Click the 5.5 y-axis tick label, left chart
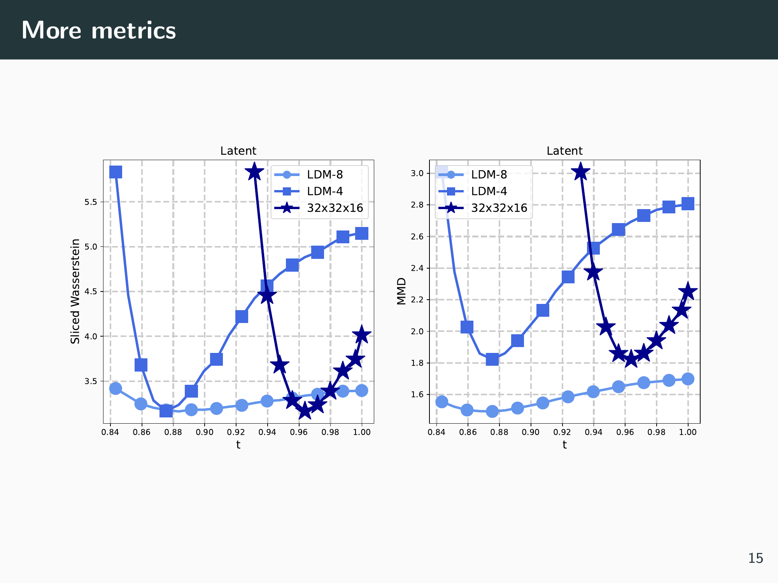Image resolution: width=778 pixels, height=583 pixels. pyautogui.click(x=91, y=202)
